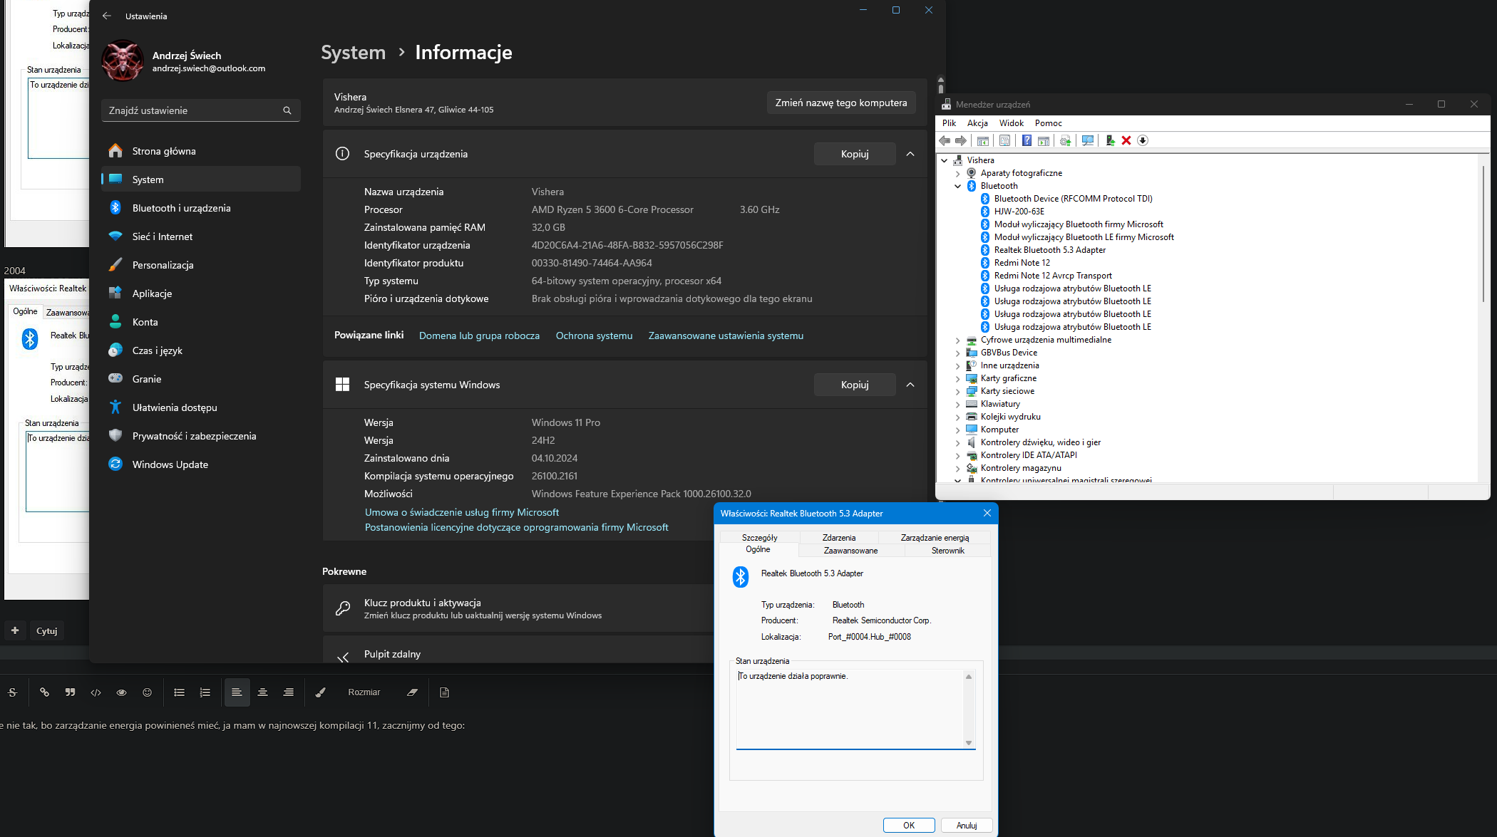Open Windows Update in Settings sidebar
This screenshot has width=1497, height=837.
[x=200, y=464]
